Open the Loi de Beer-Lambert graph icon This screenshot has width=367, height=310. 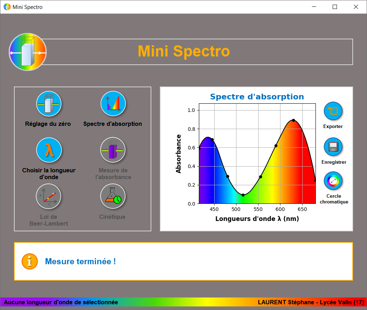click(x=49, y=196)
